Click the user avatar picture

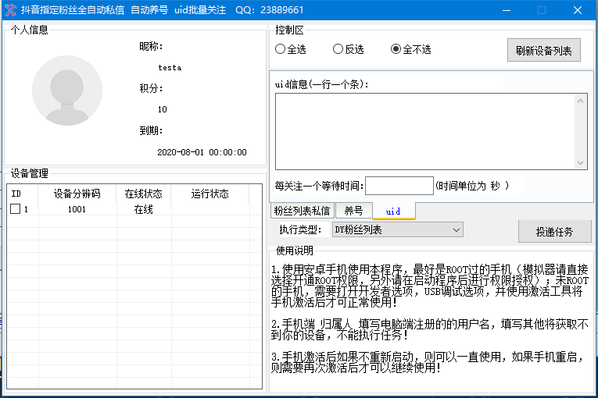[x=67, y=91]
